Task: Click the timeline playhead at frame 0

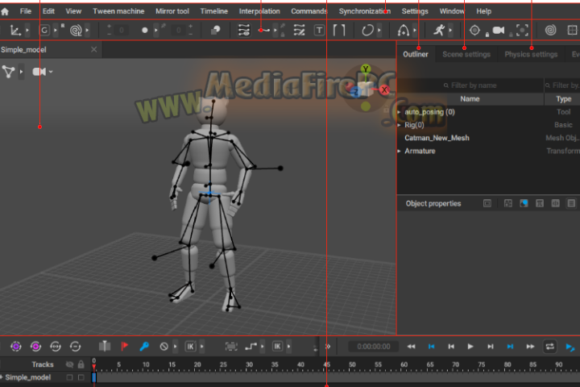Action: pyautogui.click(x=94, y=367)
